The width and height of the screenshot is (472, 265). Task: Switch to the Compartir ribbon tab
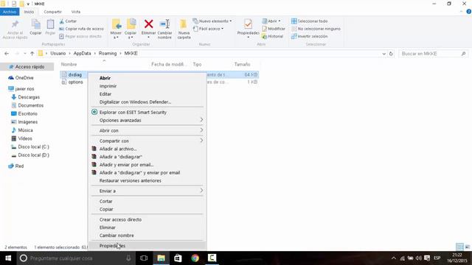(x=52, y=12)
